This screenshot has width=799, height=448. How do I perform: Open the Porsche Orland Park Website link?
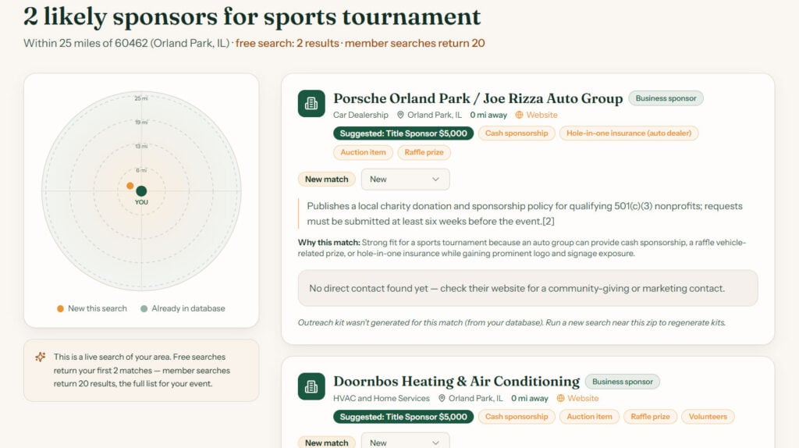[x=542, y=116]
